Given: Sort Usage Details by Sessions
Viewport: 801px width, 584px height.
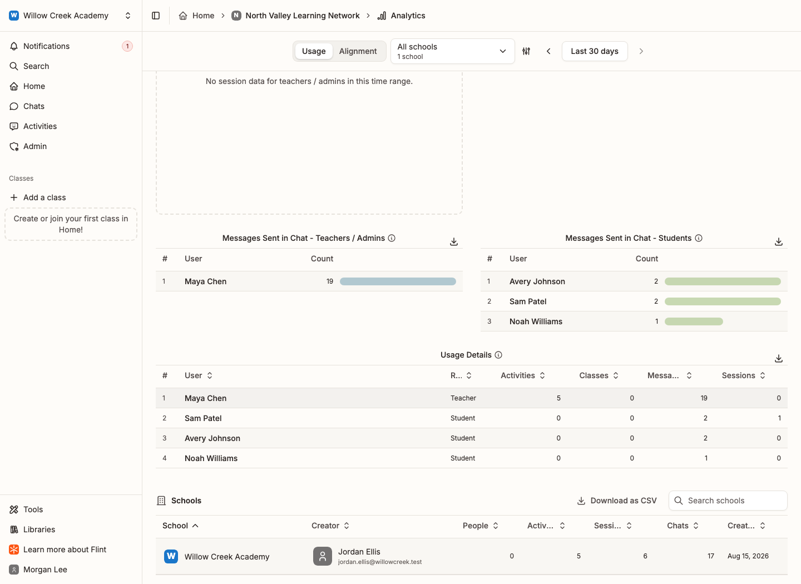Looking at the screenshot, I should pyautogui.click(x=744, y=375).
